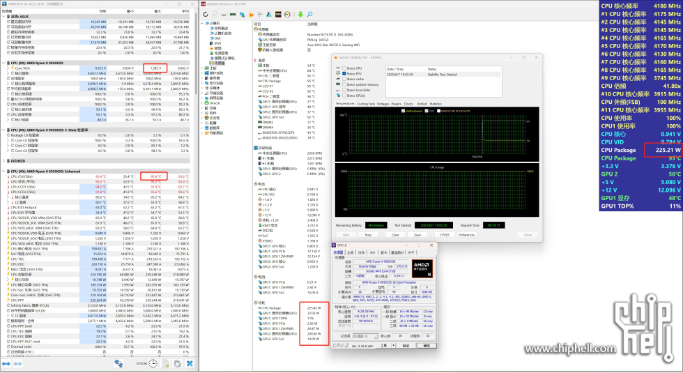Open the 内存 tab in CPU-Z
The image size is (683, 373).
361,252
